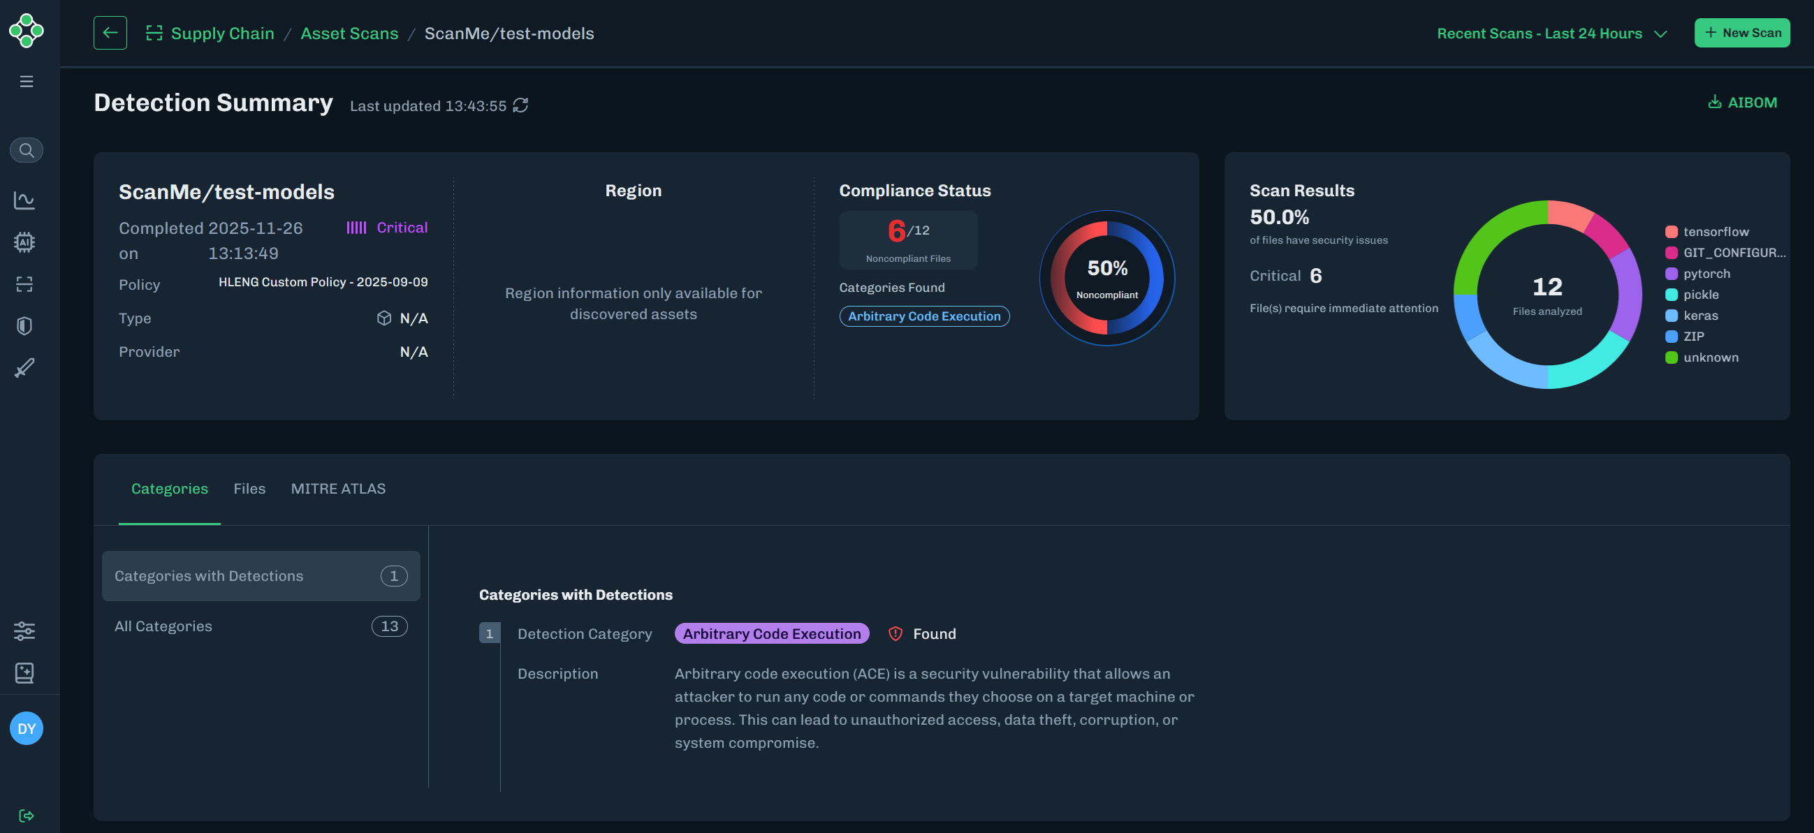Toggle the pytorch legend entry
1814x833 pixels.
(x=1706, y=274)
